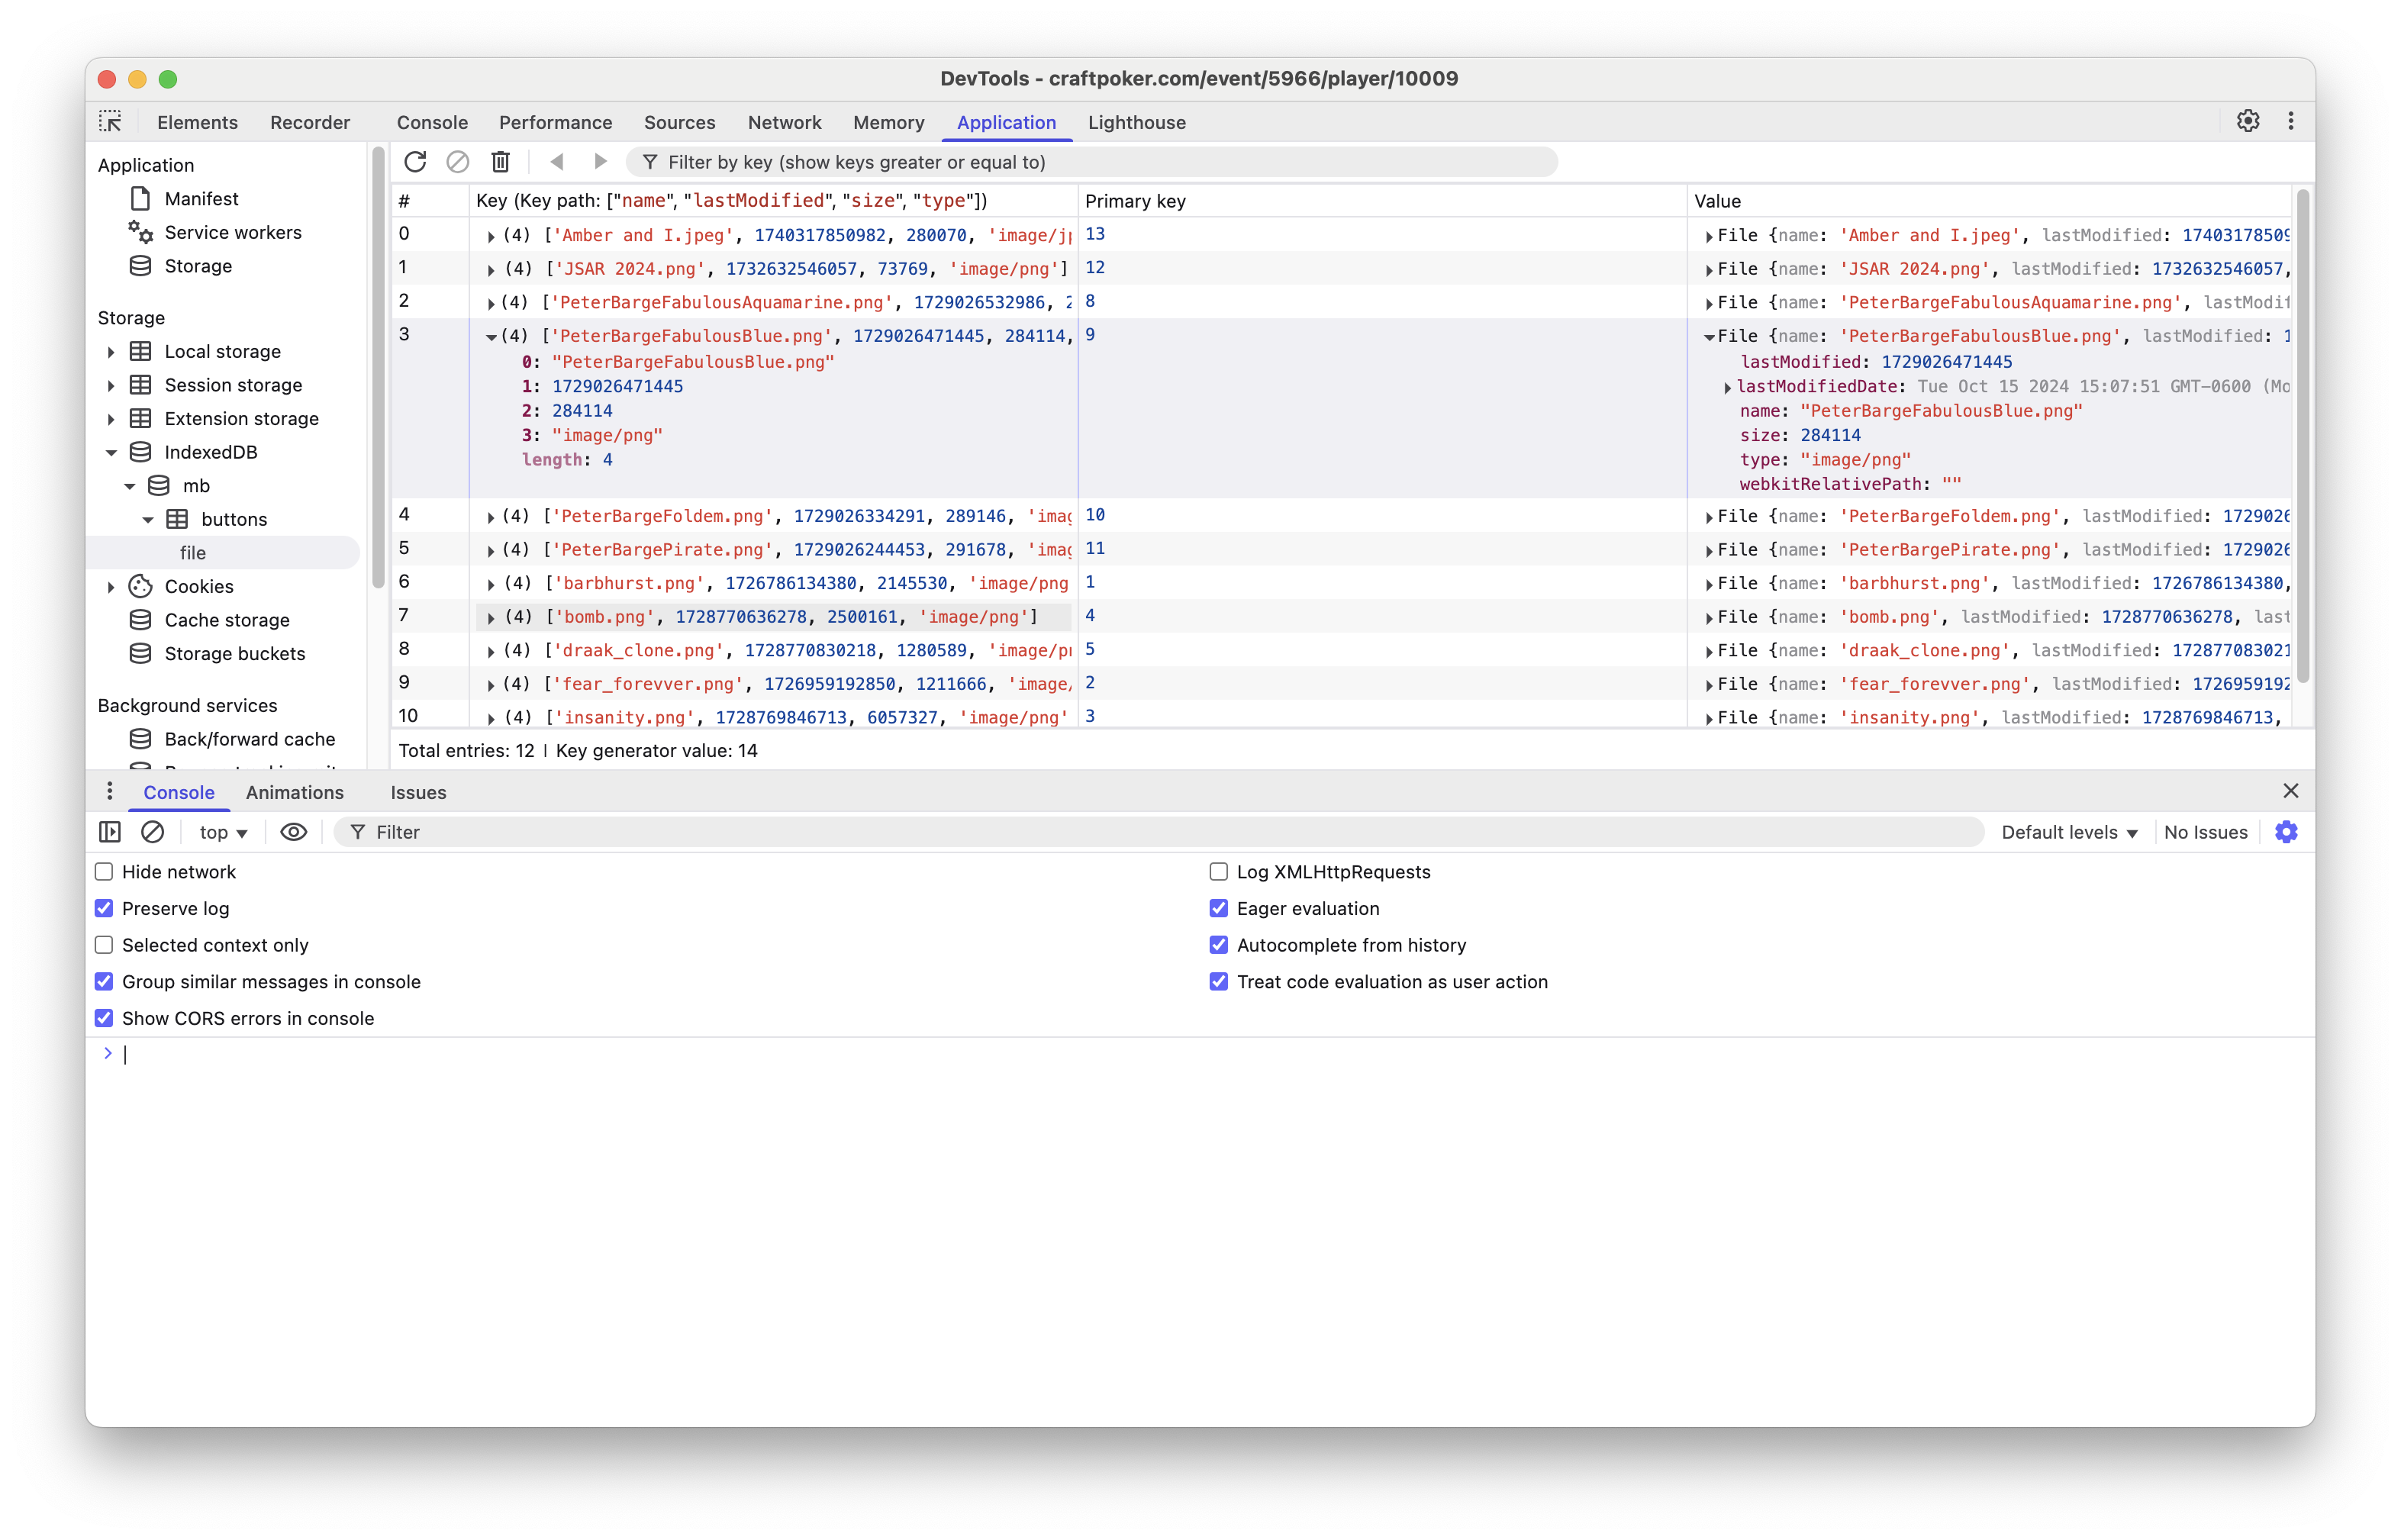The image size is (2401, 1540).
Task: Open the top JavaScript context dropdown
Action: [223, 832]
